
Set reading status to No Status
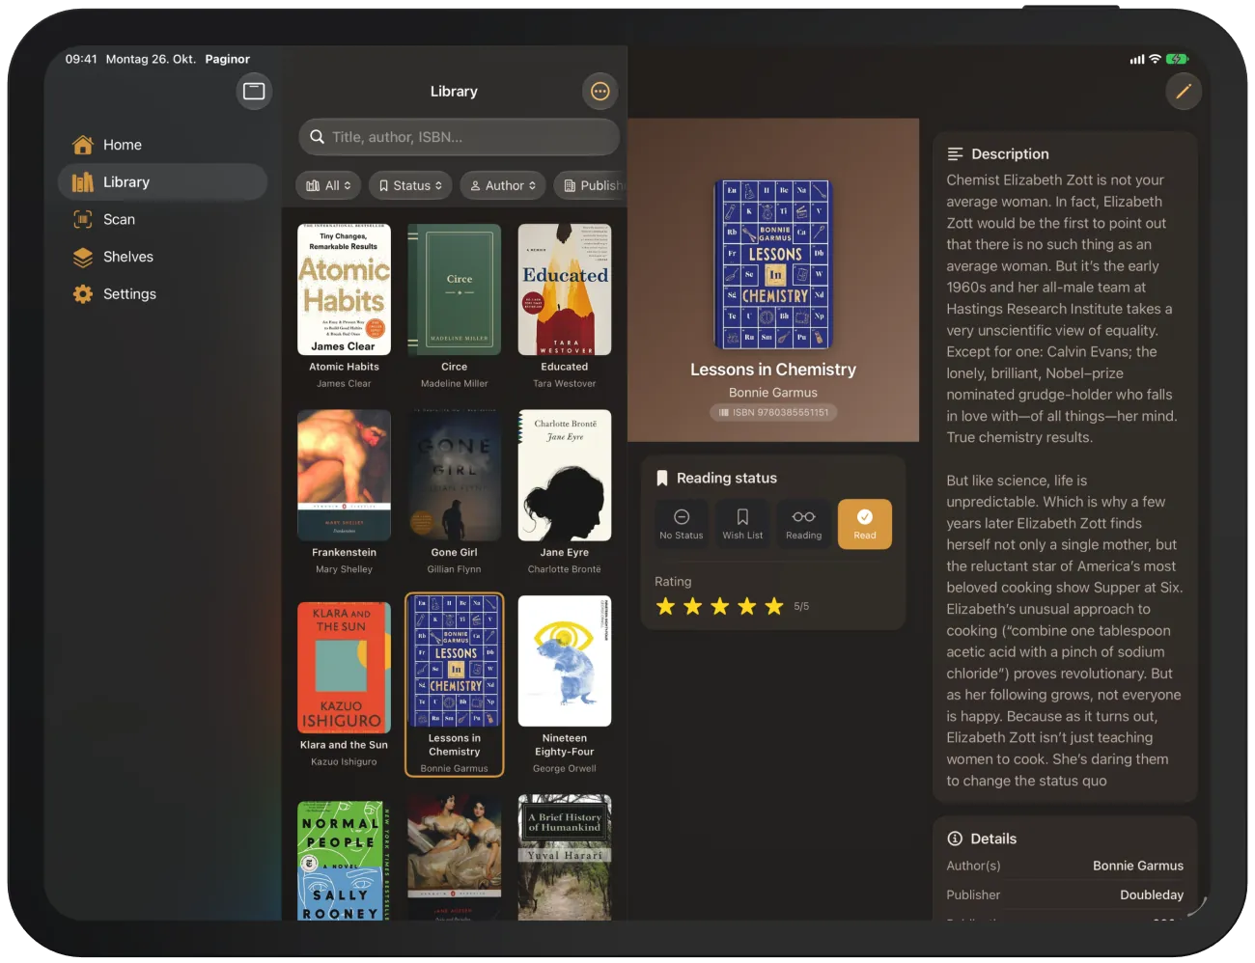point(682,524)
